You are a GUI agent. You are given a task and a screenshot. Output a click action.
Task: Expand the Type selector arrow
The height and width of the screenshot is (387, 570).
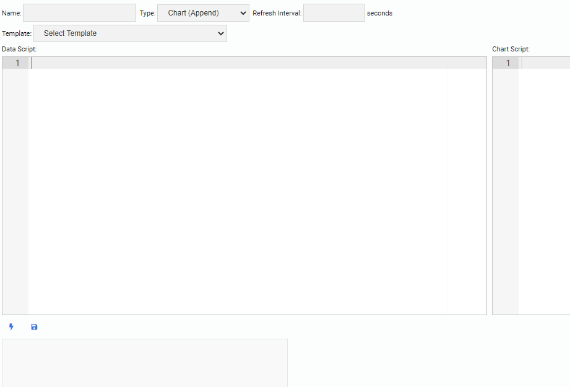point(242,12)
